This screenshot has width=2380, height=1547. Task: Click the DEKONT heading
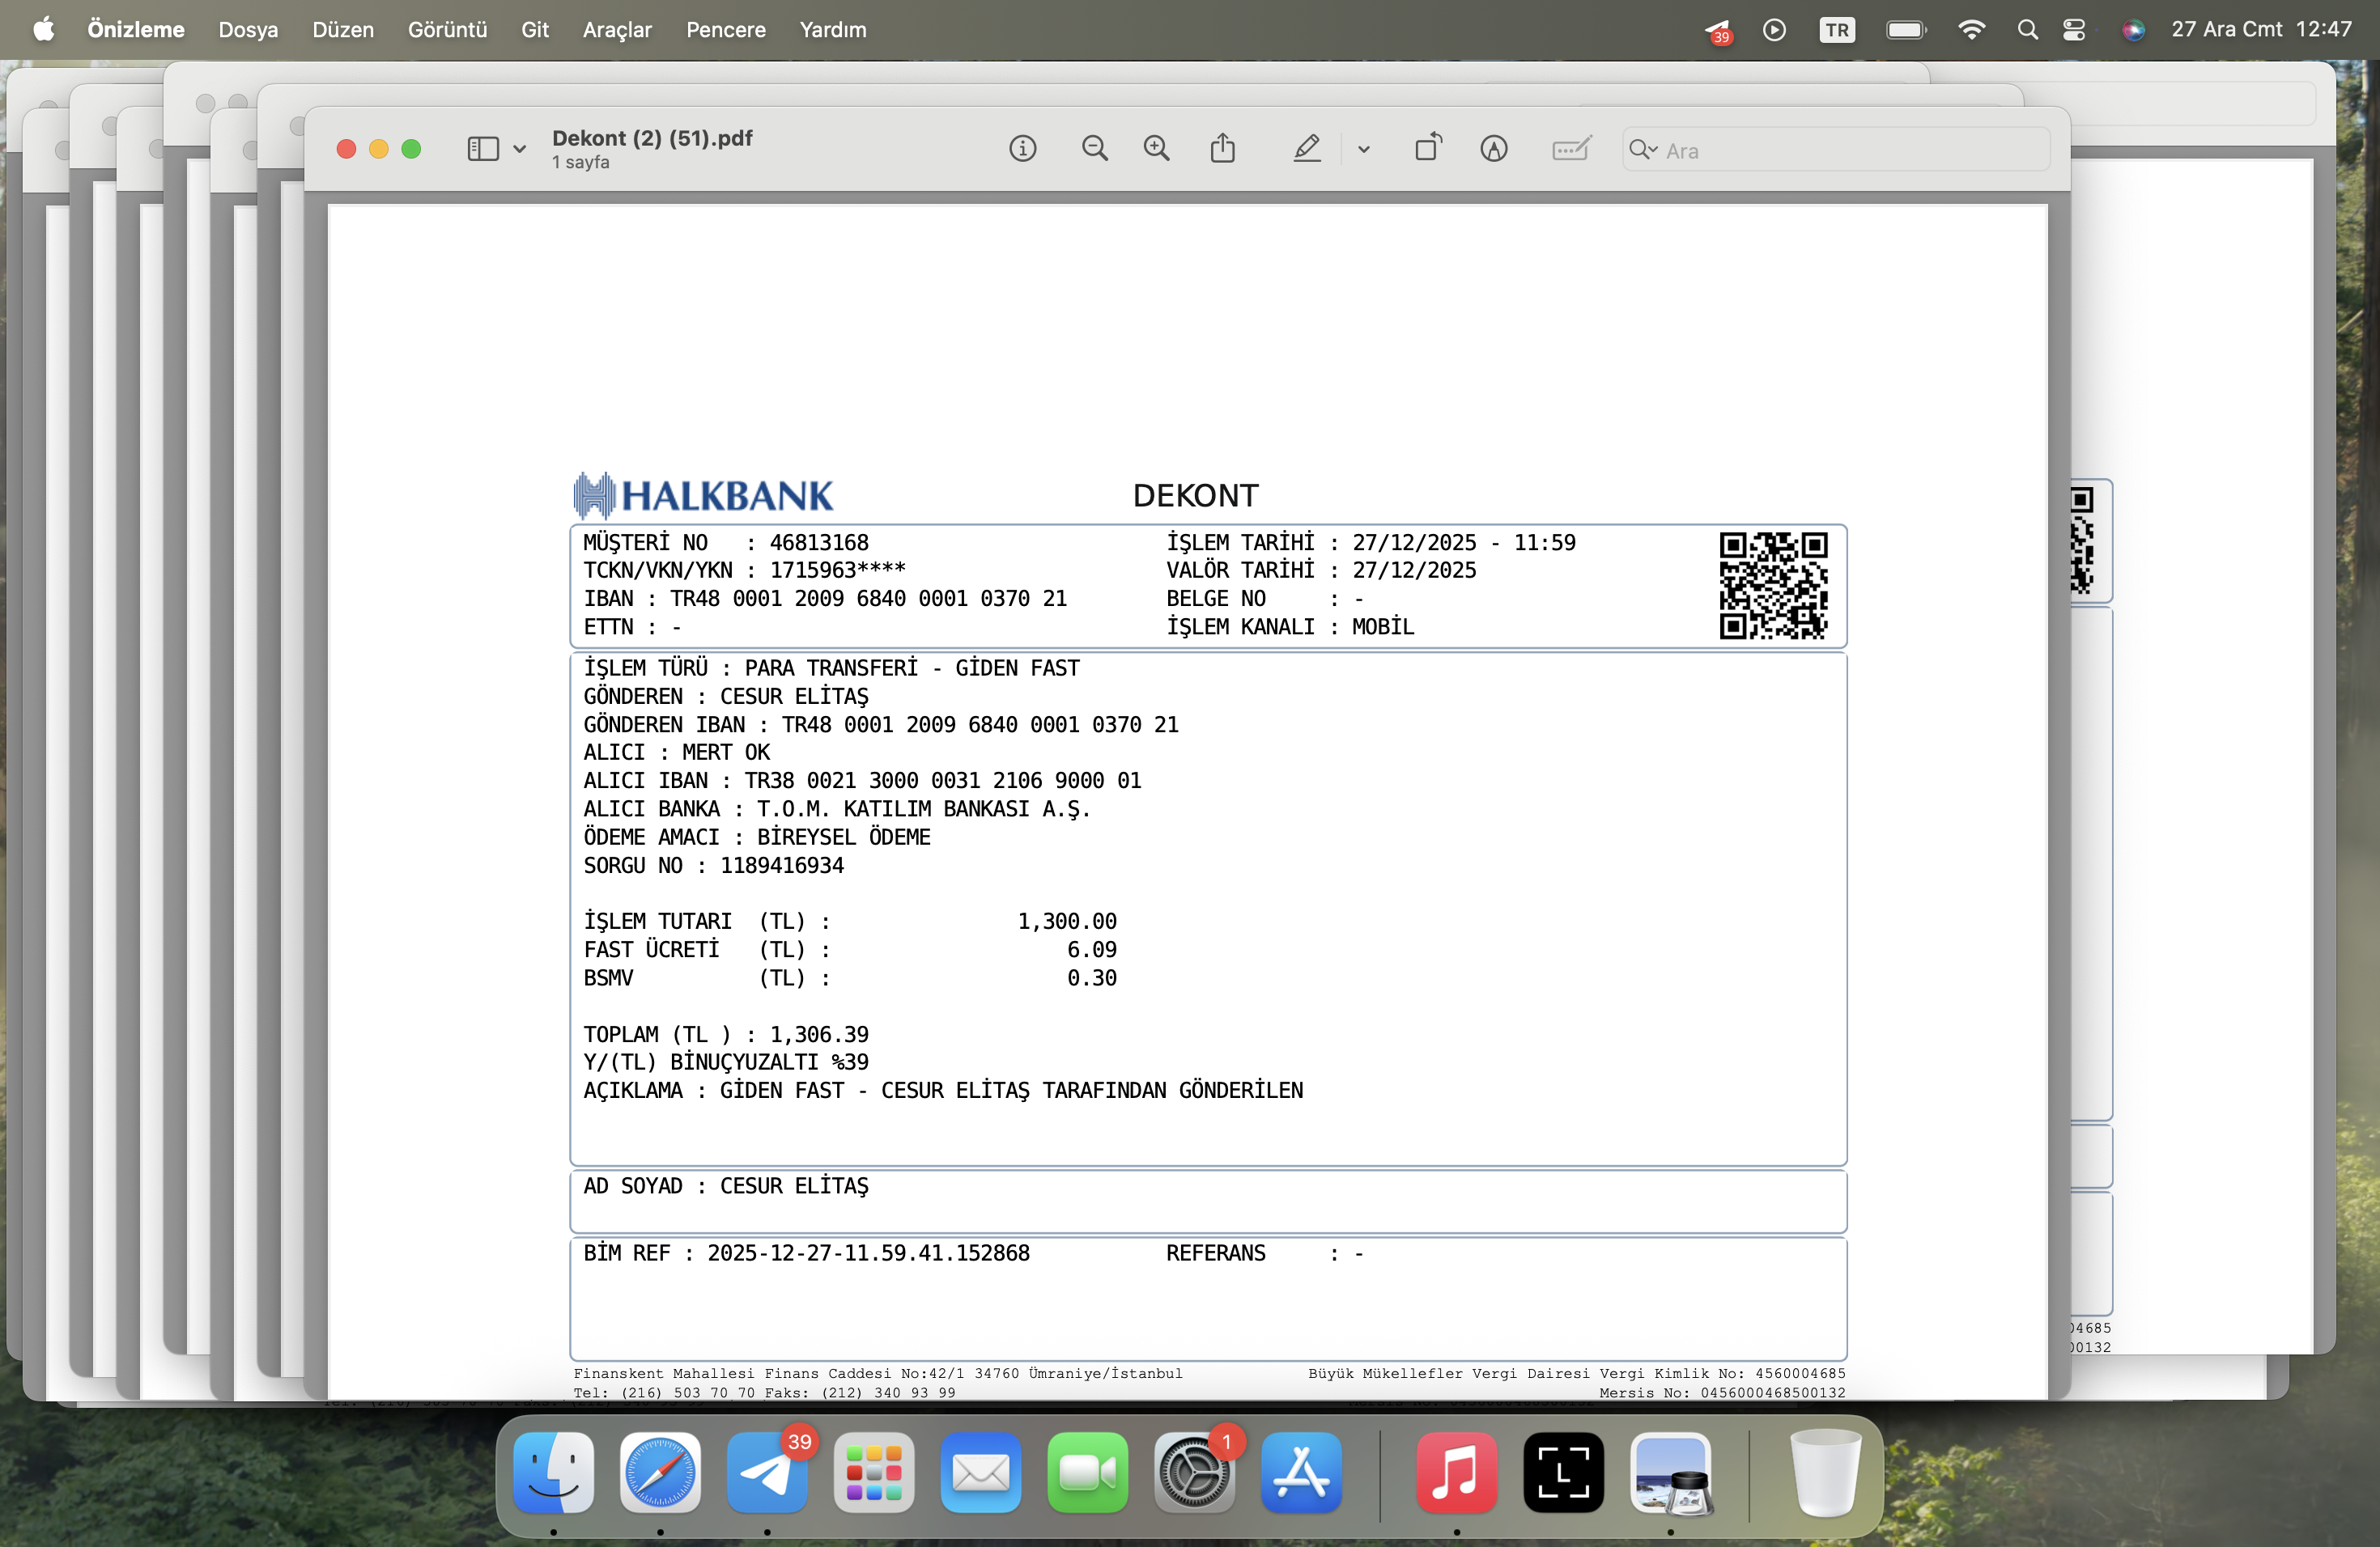tap(1195, 496)
